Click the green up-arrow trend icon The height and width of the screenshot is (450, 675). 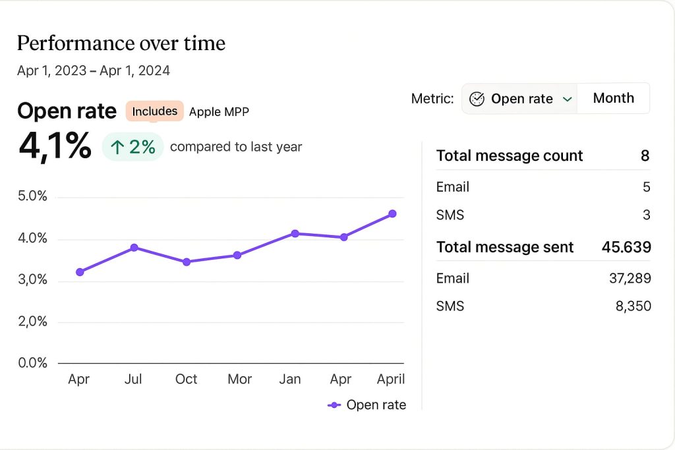[117, 147]
